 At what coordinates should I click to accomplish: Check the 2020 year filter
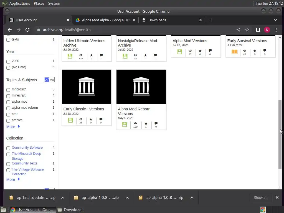(x=8, y=62)
